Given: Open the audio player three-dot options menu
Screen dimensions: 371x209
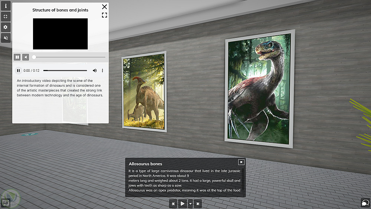Looking at the screenshot, I should [102, 70].
